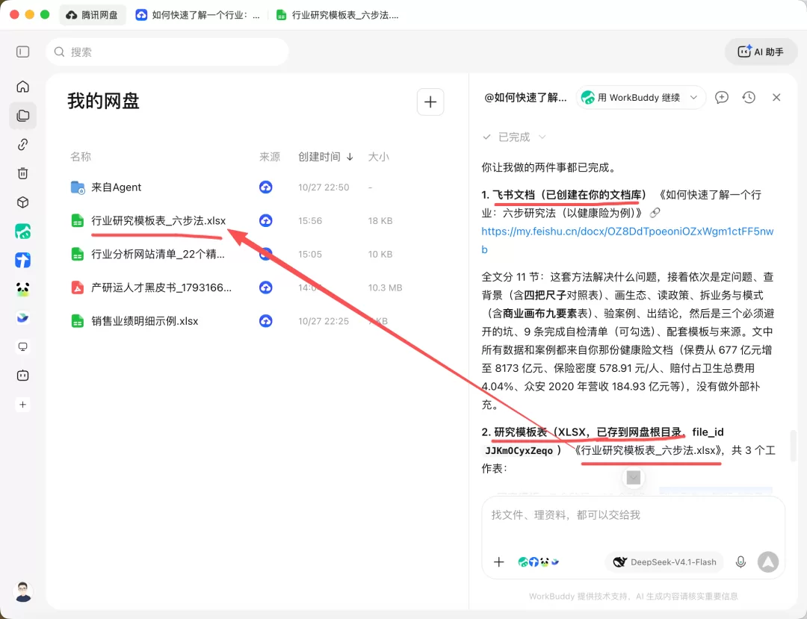Open the user avatar at bottom left

click(x=22, y=592)
